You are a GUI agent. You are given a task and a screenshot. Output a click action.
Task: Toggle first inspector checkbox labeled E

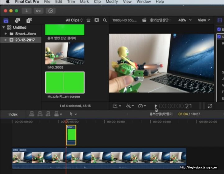point(219,29)
